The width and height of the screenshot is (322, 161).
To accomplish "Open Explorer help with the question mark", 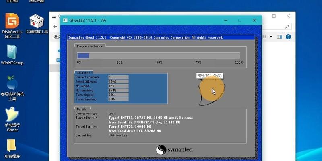I will tap(288, 37).
